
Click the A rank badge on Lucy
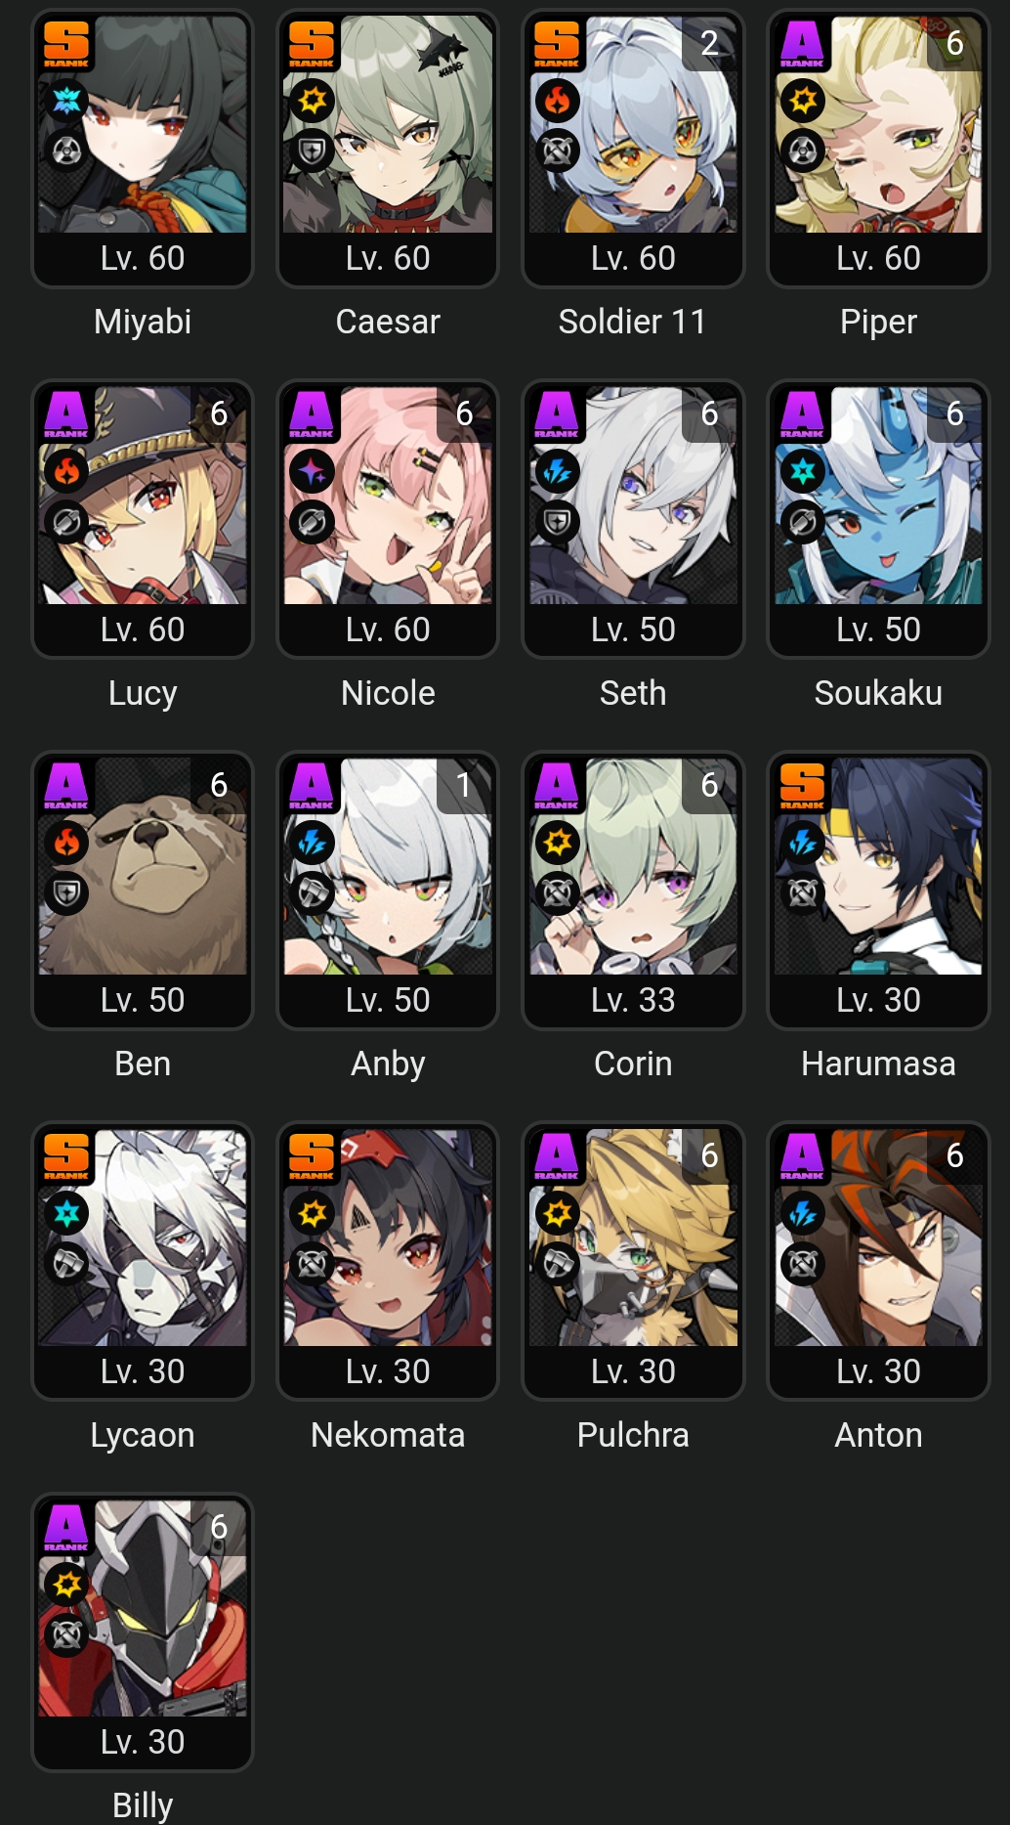click(66, 415)
